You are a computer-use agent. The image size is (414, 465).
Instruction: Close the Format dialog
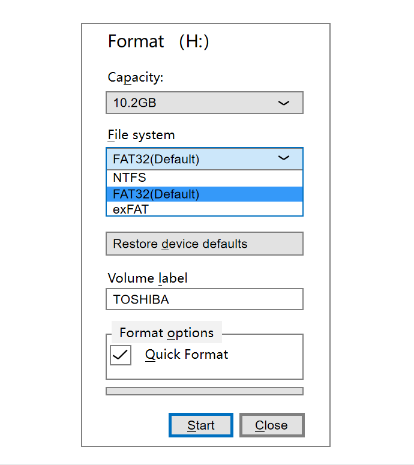point(272,425)
